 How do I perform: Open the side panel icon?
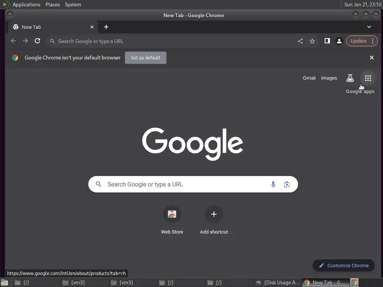click(x=327, y=41)
